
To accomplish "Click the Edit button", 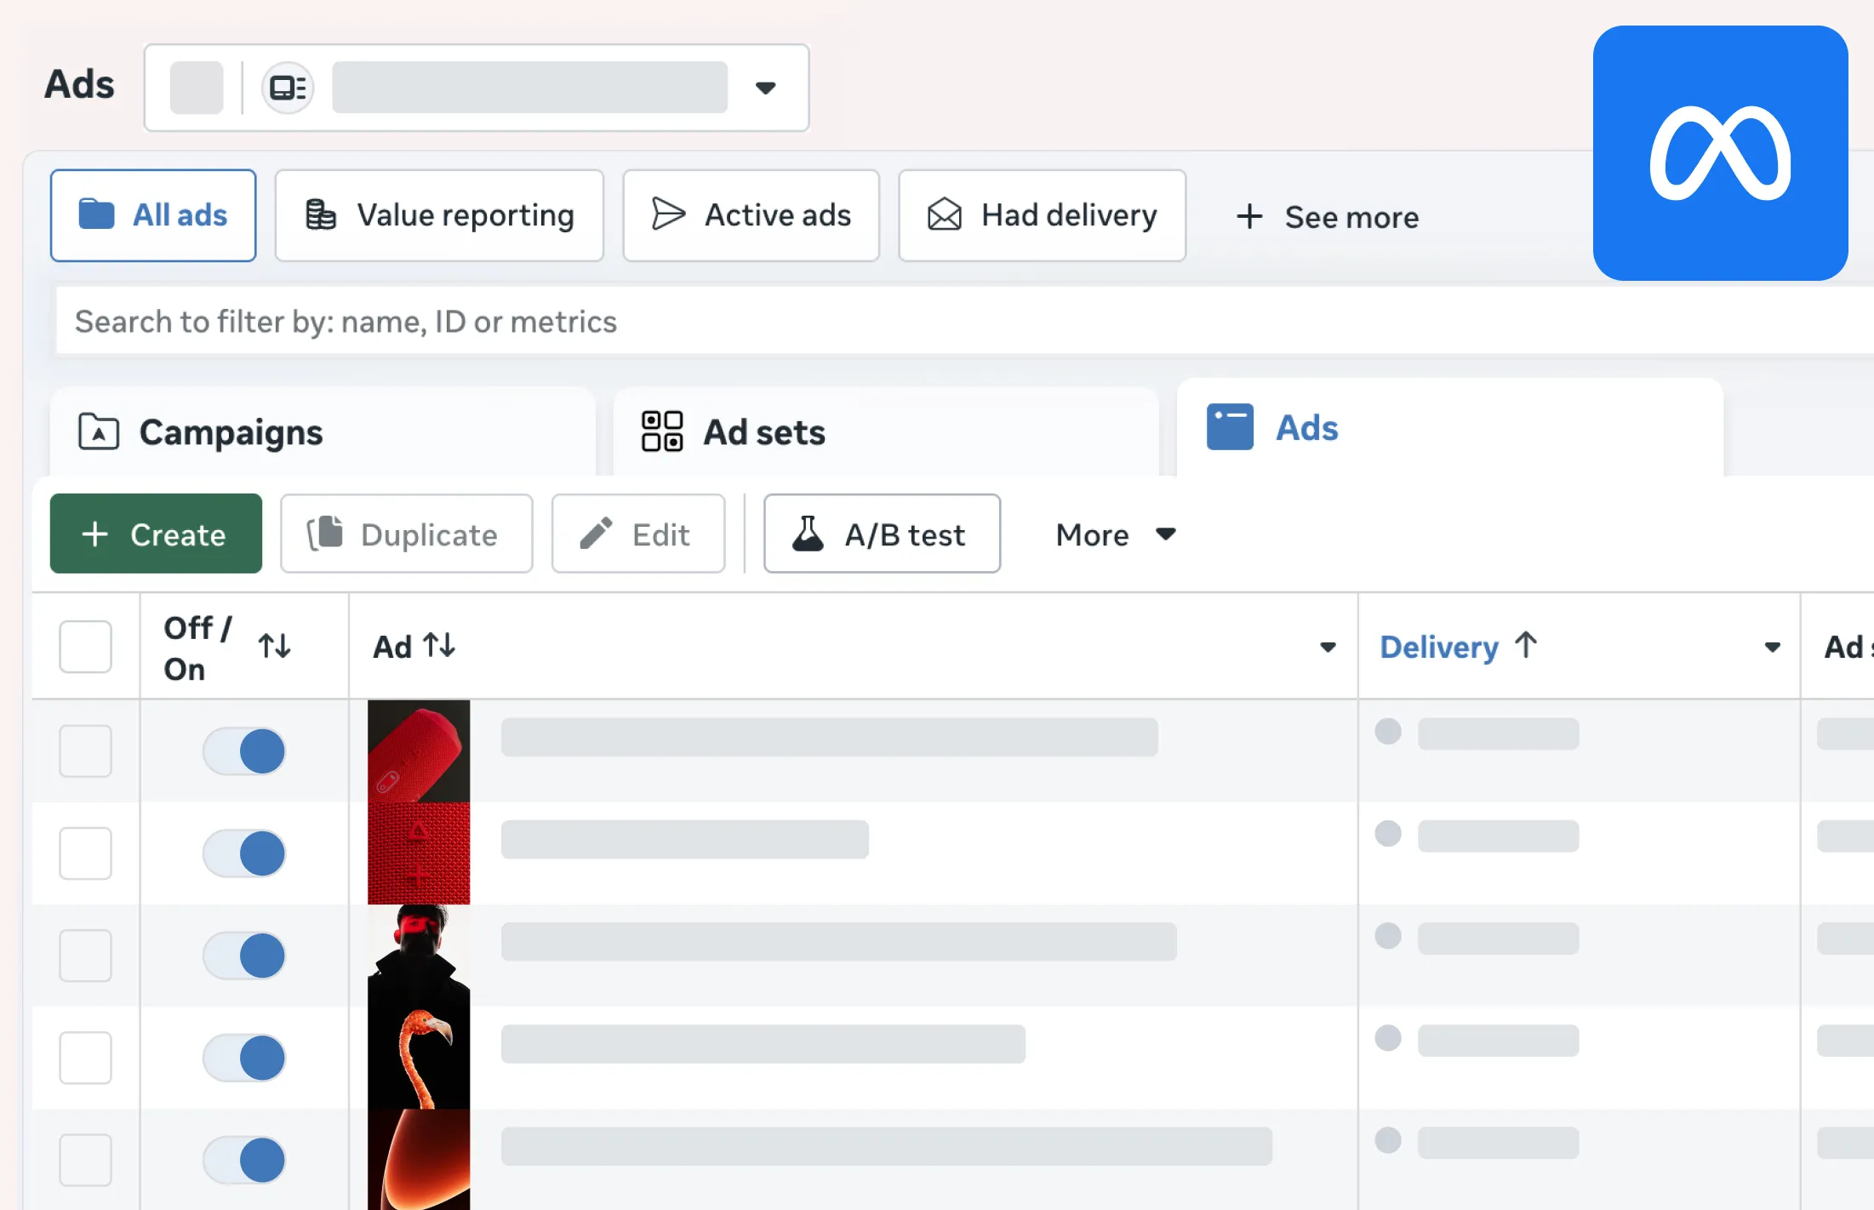I will (x=638, y=534).
